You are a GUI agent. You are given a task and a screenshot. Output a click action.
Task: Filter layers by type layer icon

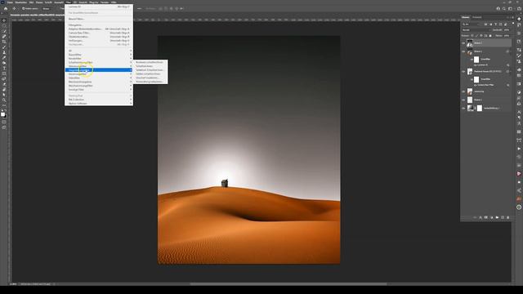[496, 24]
